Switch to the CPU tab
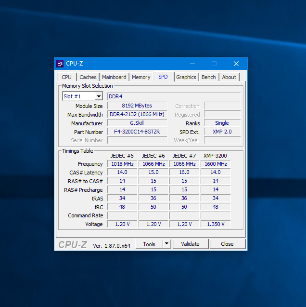The image size is (306, 307). [x=66, y=77]
